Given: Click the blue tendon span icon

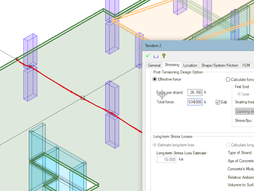Looking at the screenshot, I should pyautogui.click(x=156, y=57).
